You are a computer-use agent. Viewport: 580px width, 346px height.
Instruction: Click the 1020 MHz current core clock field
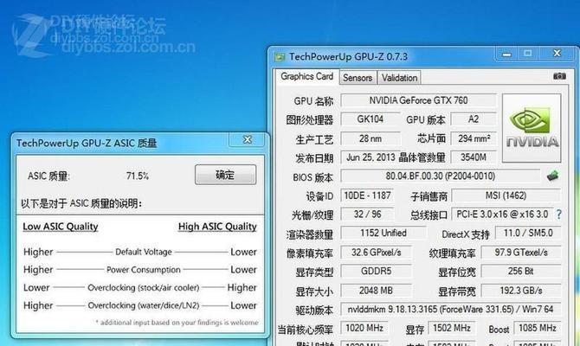(x=364, y=328)
